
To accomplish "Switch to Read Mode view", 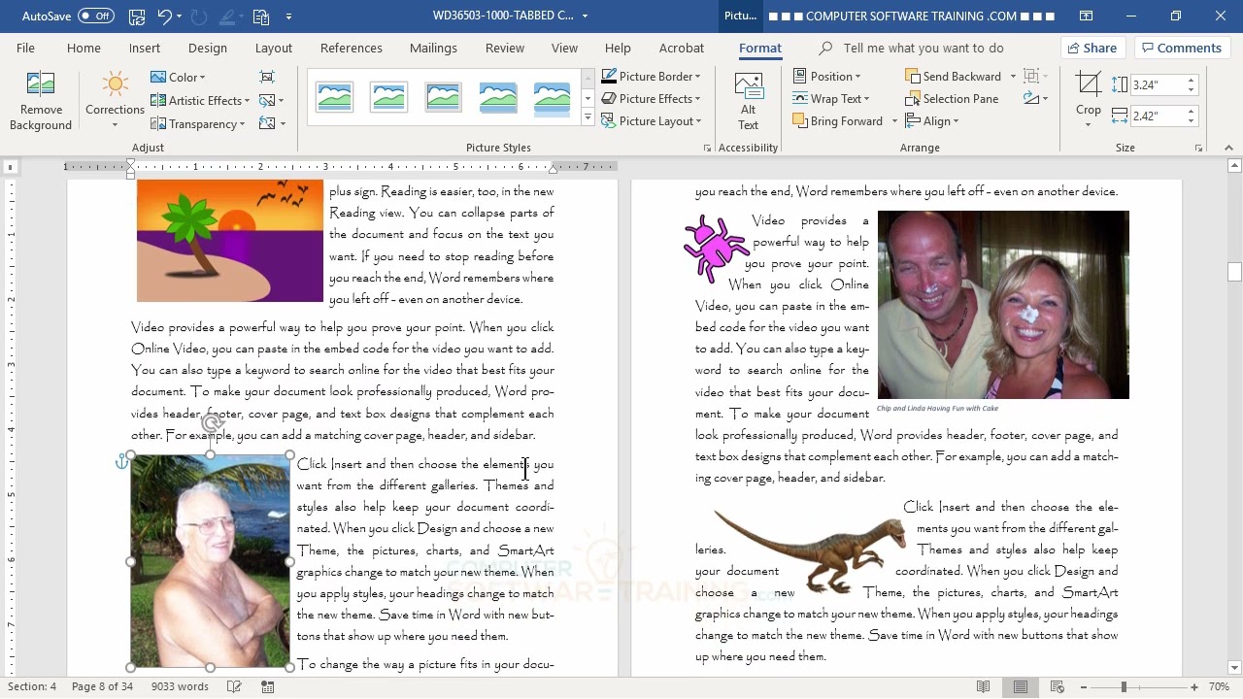I will coord(984,686).
